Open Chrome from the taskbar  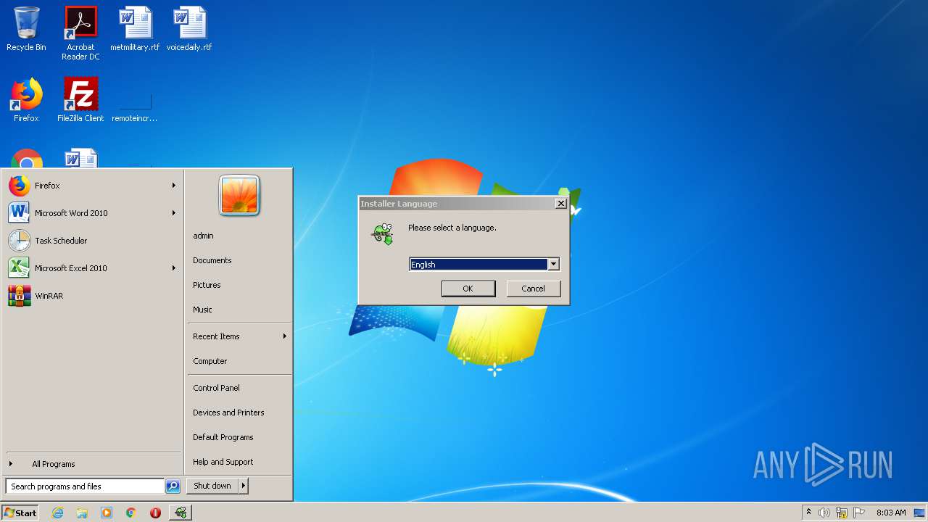pos(131,513)
